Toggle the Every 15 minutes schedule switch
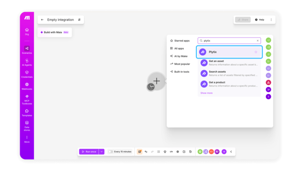Viewport: 299px width, 171px height. pyautogui.click(x=111, y=152)
